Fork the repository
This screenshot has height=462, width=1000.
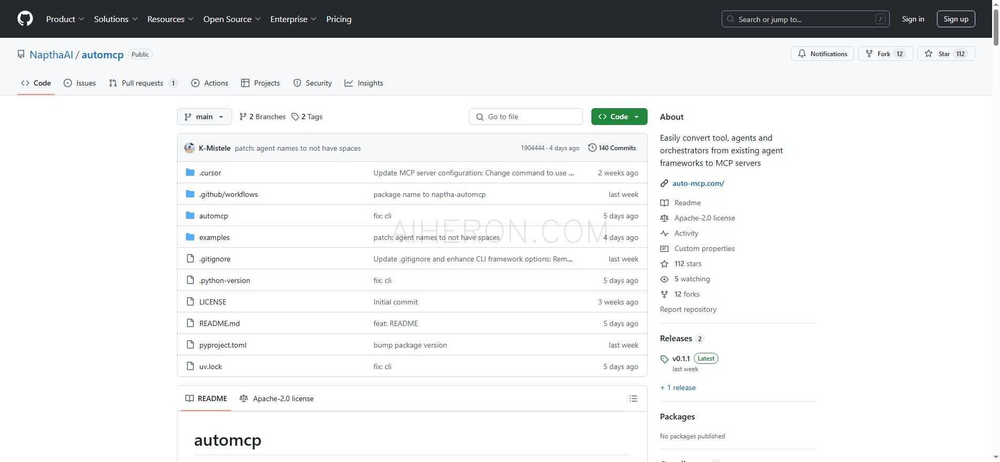(886, 54)
